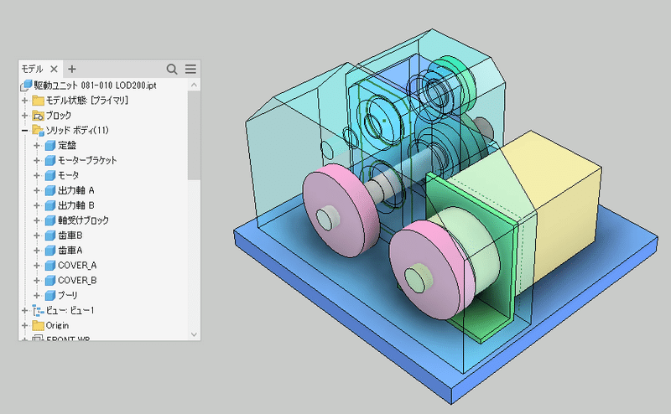Open the browser panel hamburger menu
671x414 pixels.
tap(191, 69)
